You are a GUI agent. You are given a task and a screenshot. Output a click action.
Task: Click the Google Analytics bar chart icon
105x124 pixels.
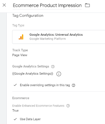21,37
